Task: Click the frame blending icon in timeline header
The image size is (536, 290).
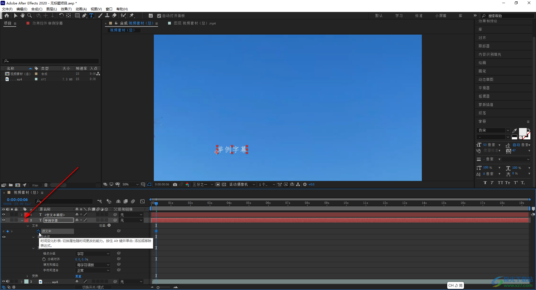Action: [x=126, y=201]
